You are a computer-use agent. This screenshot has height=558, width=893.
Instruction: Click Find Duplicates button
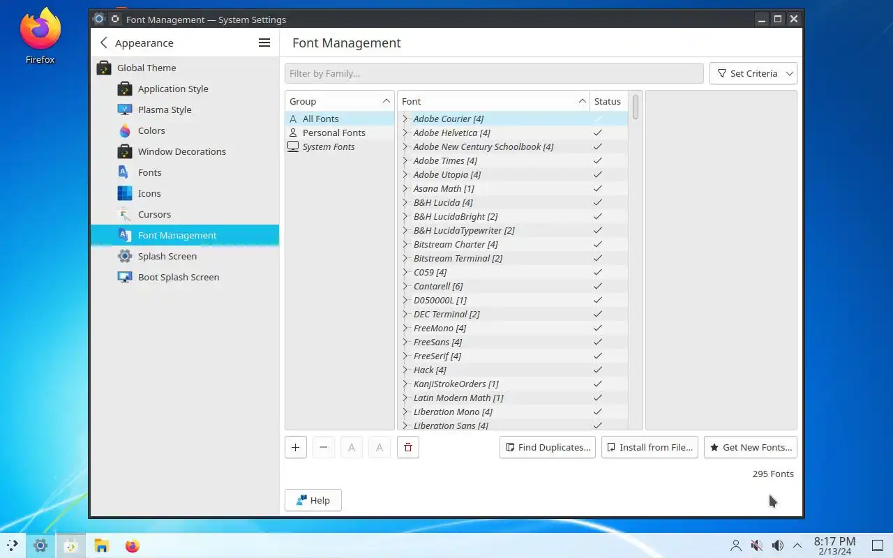548,447
